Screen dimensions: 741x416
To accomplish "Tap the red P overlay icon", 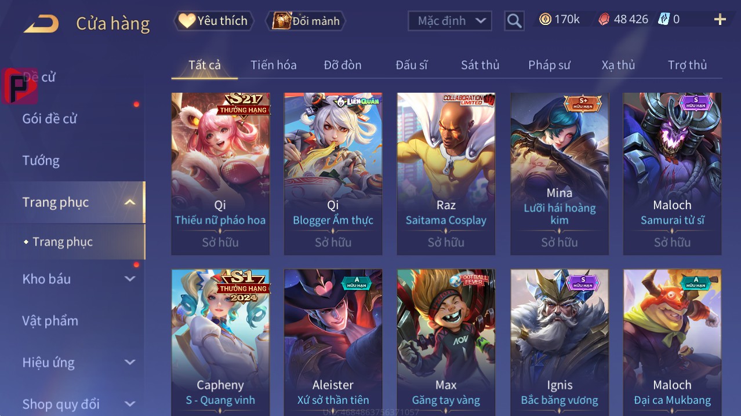I will [20, 86].
